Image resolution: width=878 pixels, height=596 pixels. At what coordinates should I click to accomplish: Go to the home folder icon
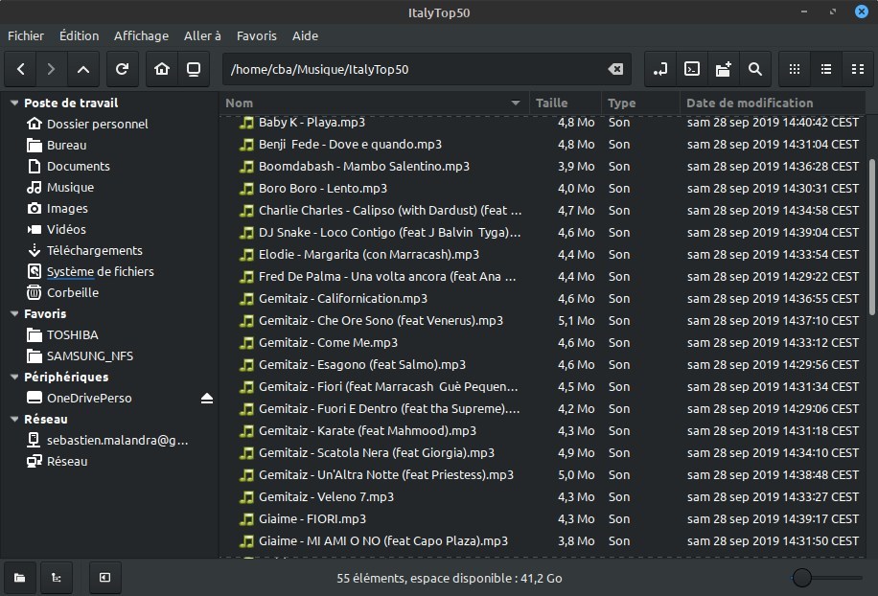[x=163, y=69]
